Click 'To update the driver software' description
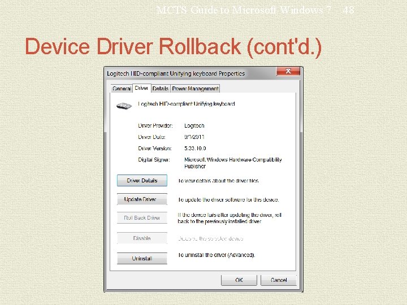 pos(228,200)
